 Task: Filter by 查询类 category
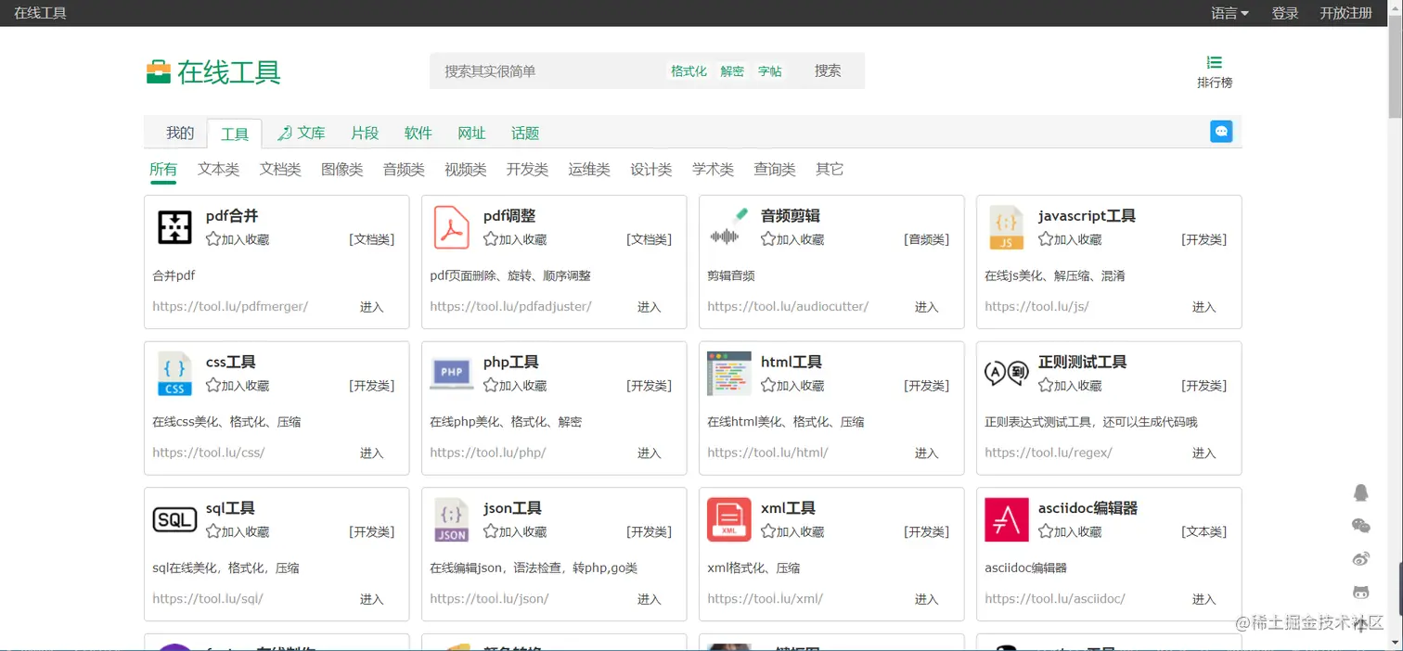coord(775,170)
